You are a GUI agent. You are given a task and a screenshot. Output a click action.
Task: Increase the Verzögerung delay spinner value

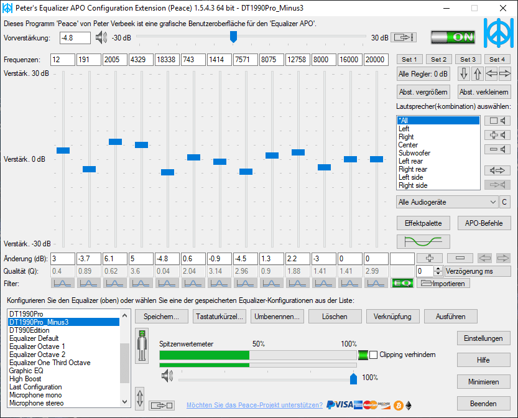(438, 269)
